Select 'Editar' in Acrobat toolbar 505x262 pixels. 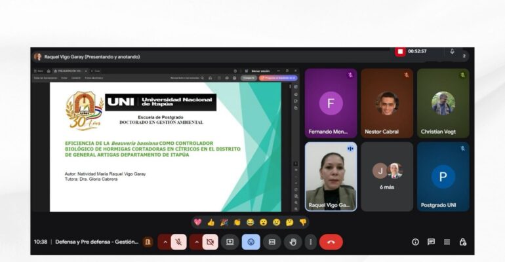pyautogui.click(x=64, y=78)
